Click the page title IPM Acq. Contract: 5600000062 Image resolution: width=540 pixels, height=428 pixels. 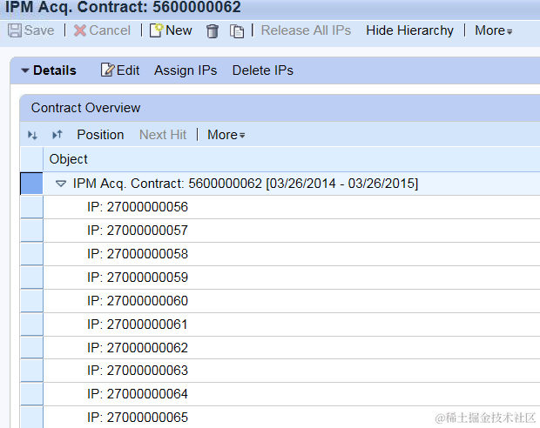click(123, 7)
